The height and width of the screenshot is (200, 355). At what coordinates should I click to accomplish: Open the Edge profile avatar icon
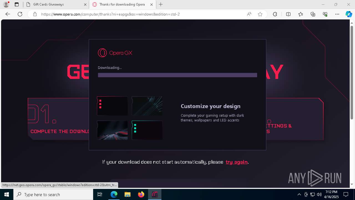6,4
